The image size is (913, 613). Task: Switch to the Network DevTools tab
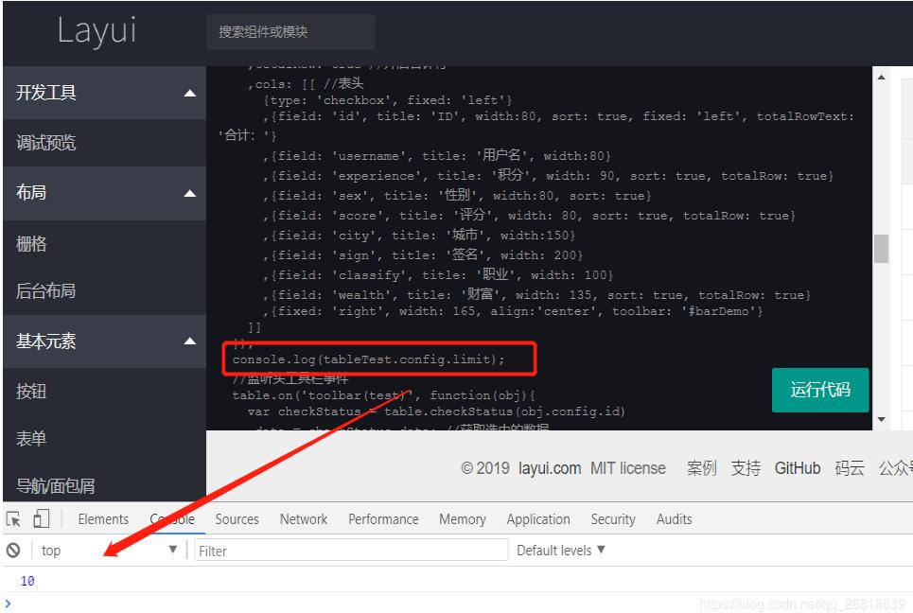click(x=304, y=519)
